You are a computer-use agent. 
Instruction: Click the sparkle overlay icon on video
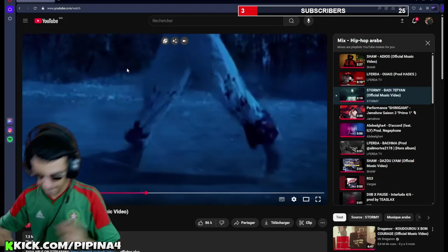click(175, 41)
